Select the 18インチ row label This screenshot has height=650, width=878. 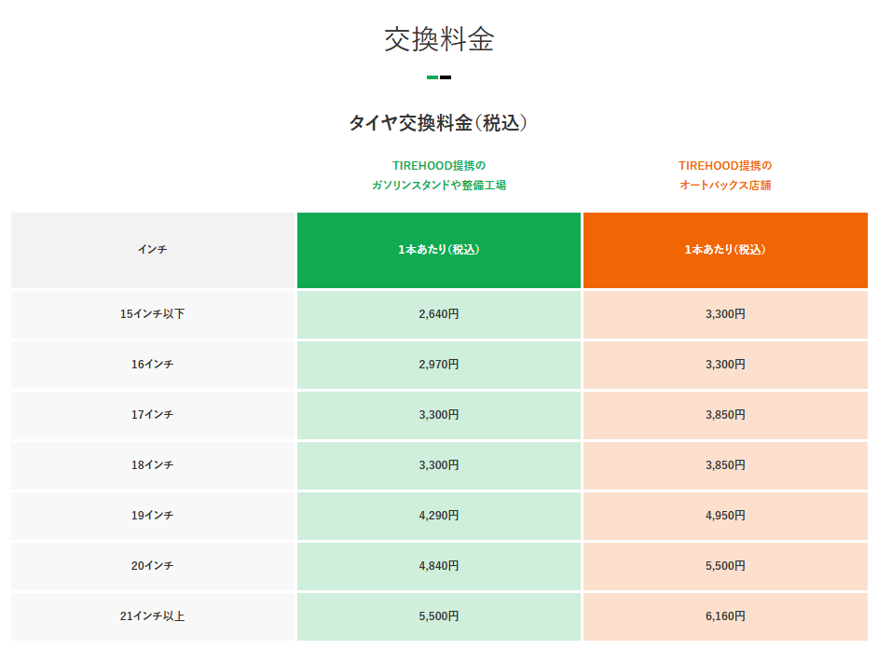(152, 465)
